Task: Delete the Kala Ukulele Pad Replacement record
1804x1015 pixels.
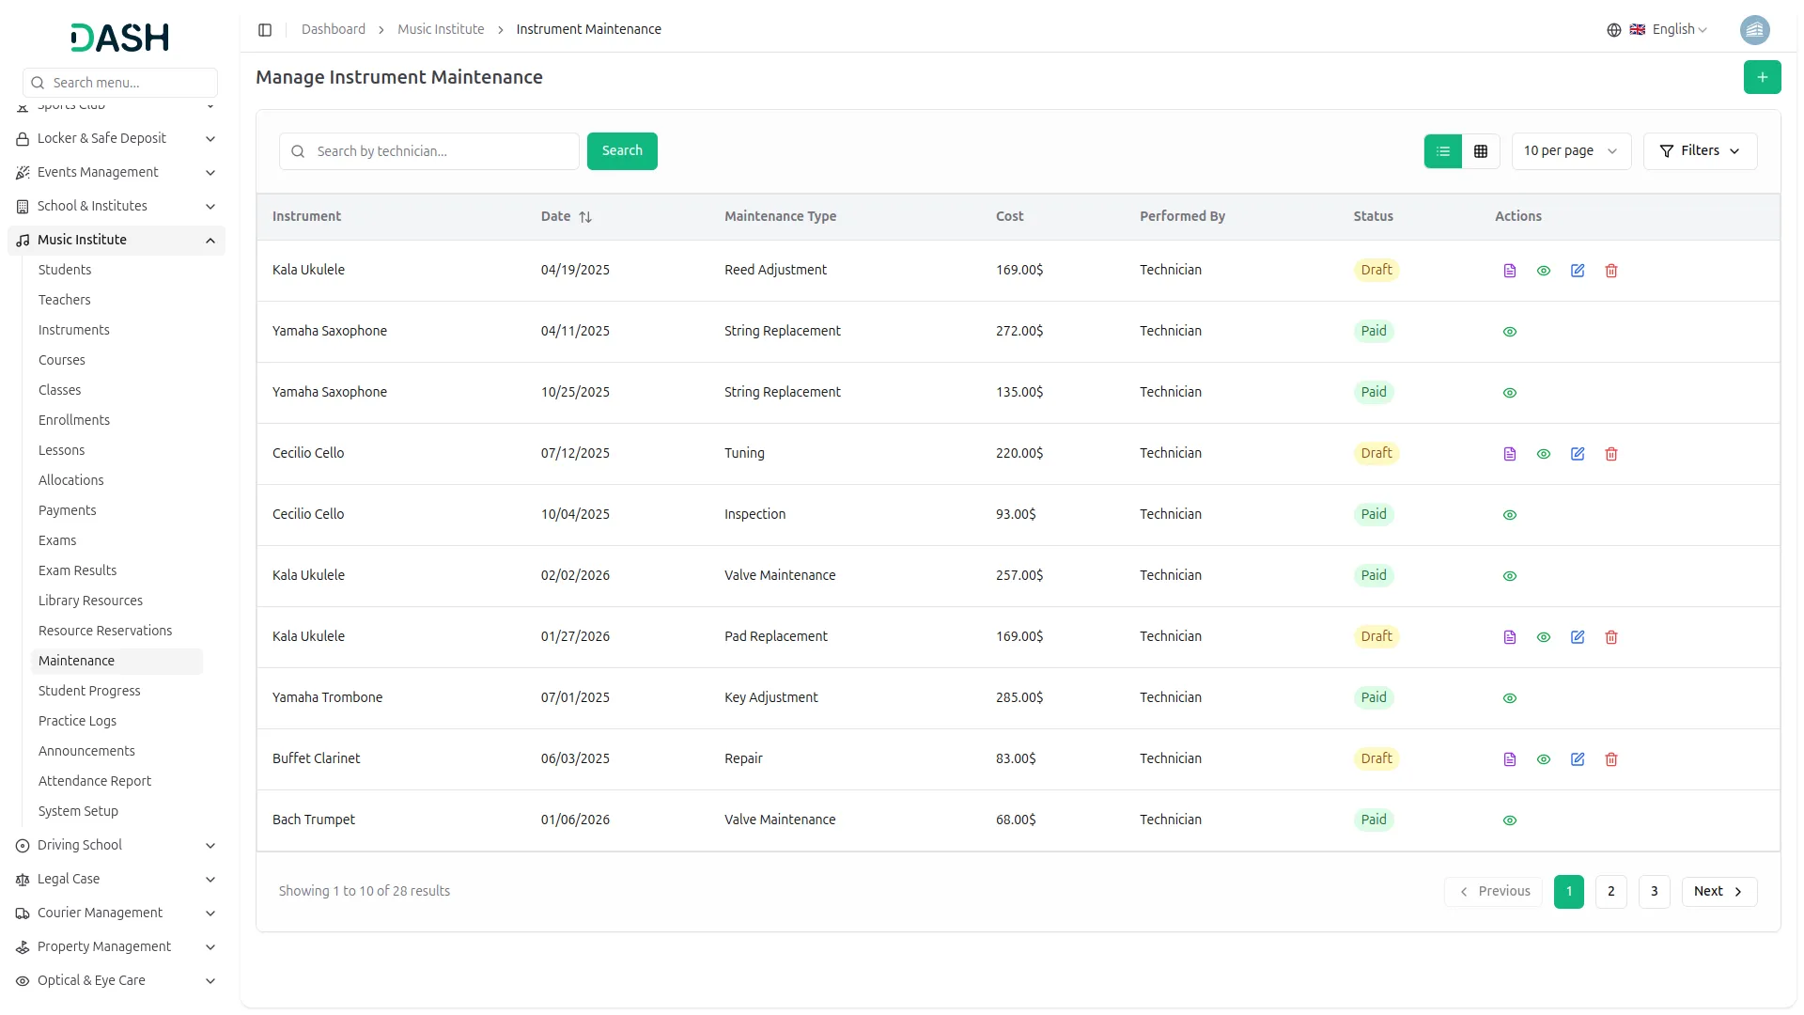Action: (x=1611, y=637)
